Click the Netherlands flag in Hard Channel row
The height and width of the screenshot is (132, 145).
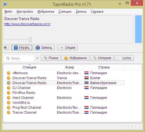click(86, 97)
